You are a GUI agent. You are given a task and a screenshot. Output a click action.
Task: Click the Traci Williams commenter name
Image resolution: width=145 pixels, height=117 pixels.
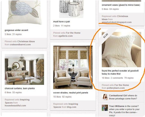pos(117,106)
